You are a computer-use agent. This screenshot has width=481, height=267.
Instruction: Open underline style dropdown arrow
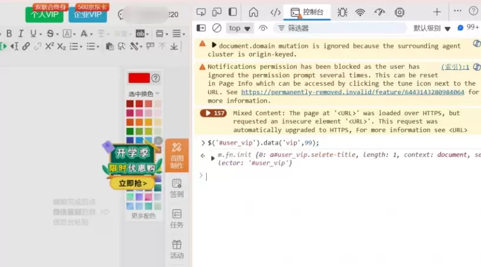pos(41,34)
